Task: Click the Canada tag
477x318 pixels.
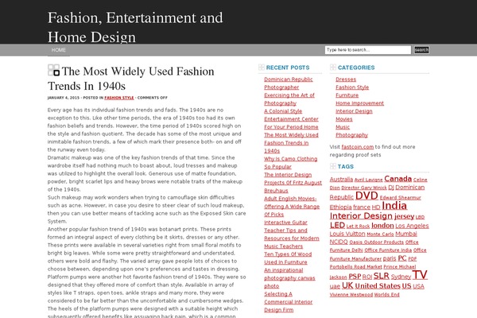Action: 397,179
